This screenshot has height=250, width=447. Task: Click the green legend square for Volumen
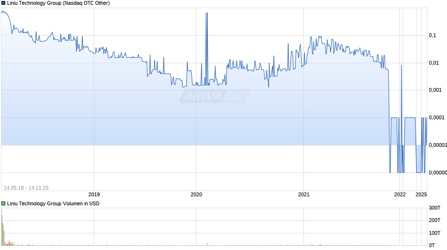pos(3,203)
